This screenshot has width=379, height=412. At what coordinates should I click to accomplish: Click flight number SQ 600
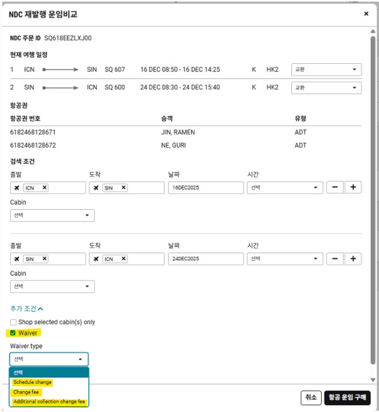pyautogui.click(x=115, y=87)
